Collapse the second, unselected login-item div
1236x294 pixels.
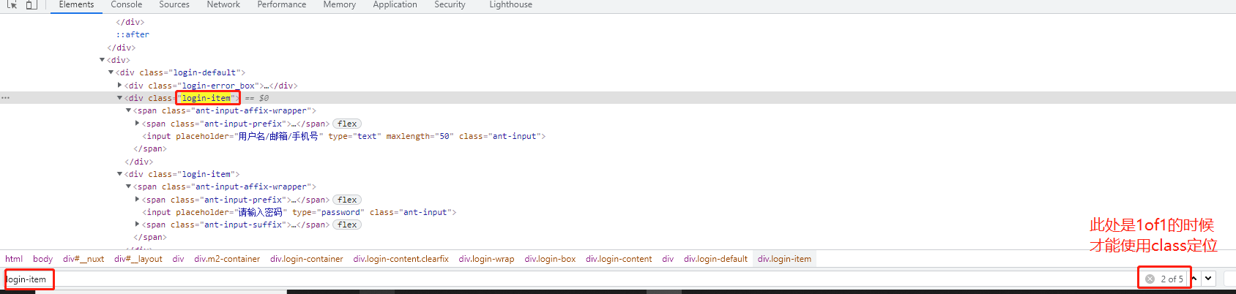119,174
